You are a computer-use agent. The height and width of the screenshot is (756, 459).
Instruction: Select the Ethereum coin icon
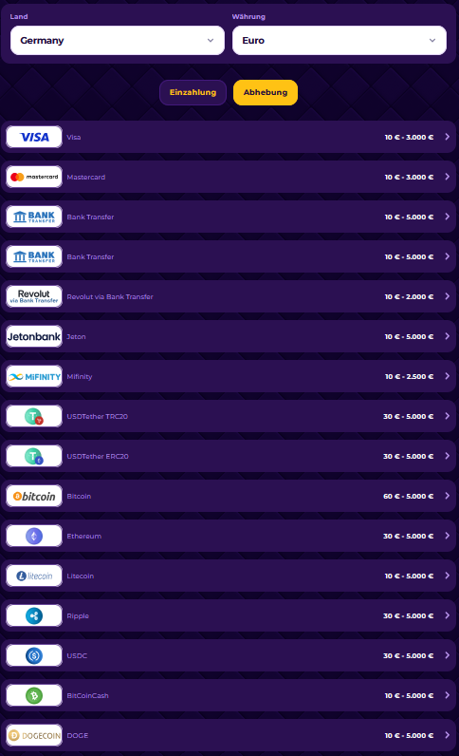click(34, 537)
